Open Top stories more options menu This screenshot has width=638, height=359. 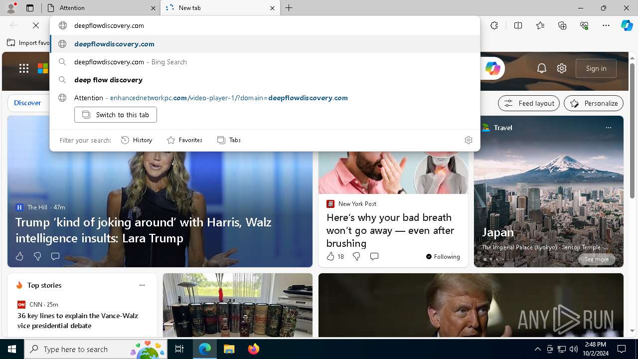(x=142, y=285)
